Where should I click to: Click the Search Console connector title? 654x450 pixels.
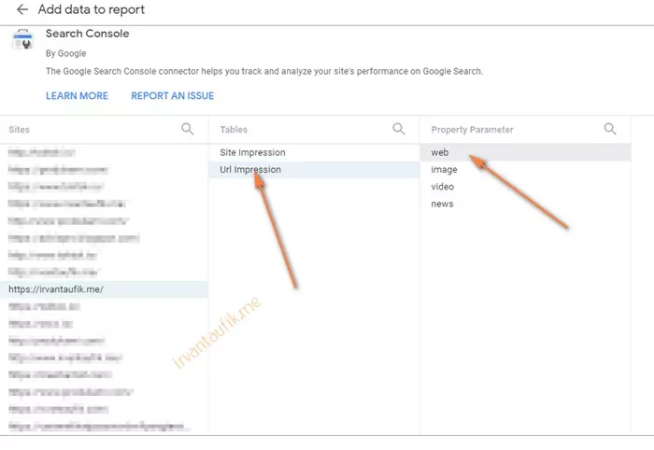(87, 34)
